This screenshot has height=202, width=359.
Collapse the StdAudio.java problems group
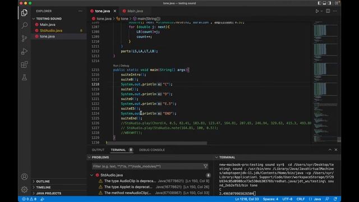coord(92,175)
